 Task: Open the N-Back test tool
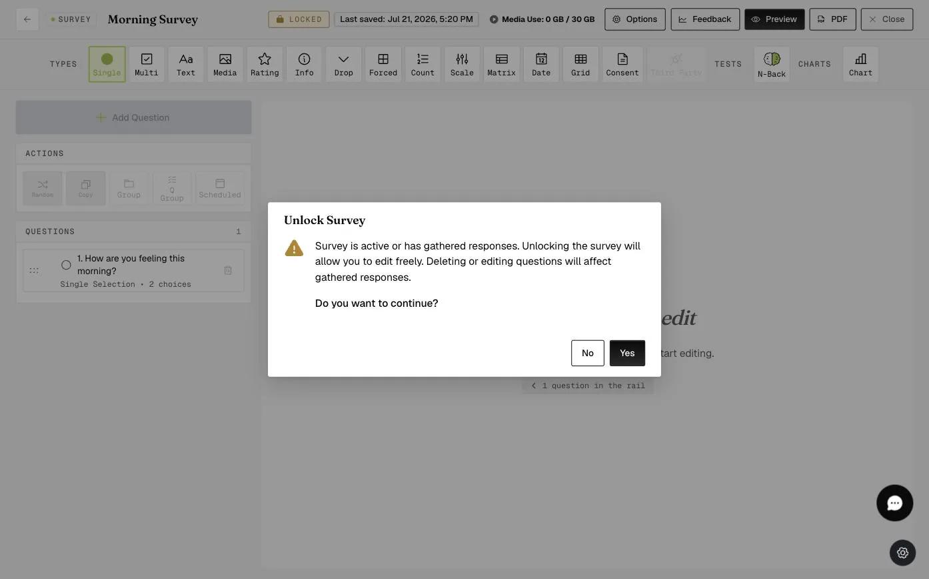click(772, 64)
